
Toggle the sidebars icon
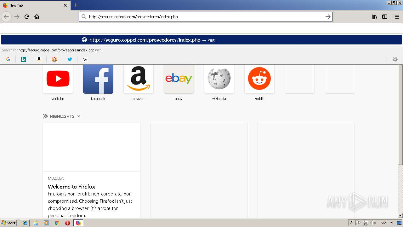(385, 17)
